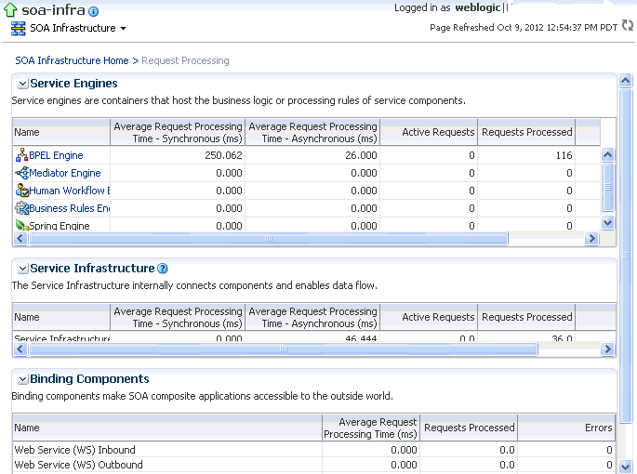The height and width of the screenshot is (474, 637).
Task: Click BPEL Engine's 26.000 asynchronous time value
Action: (361, 155)
